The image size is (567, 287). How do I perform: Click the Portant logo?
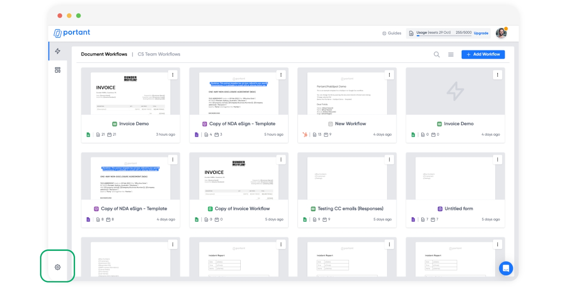tap(72, 33)
